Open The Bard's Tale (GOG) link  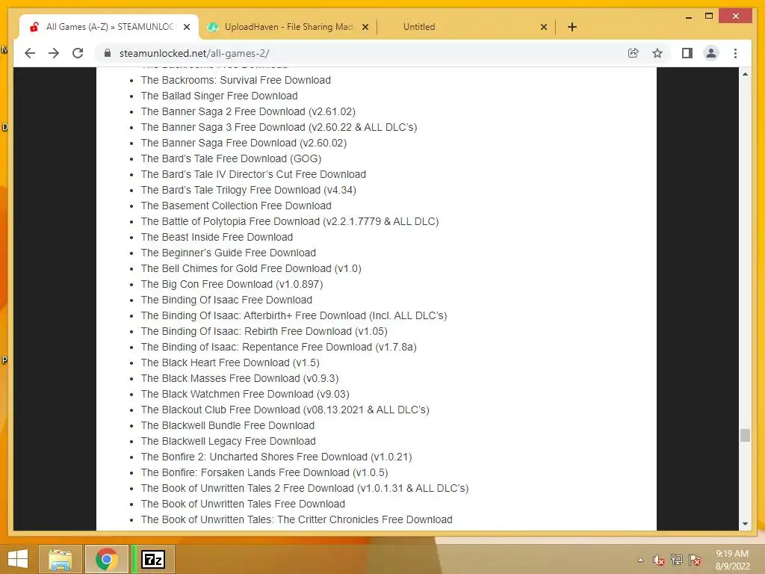pos(232,158)
